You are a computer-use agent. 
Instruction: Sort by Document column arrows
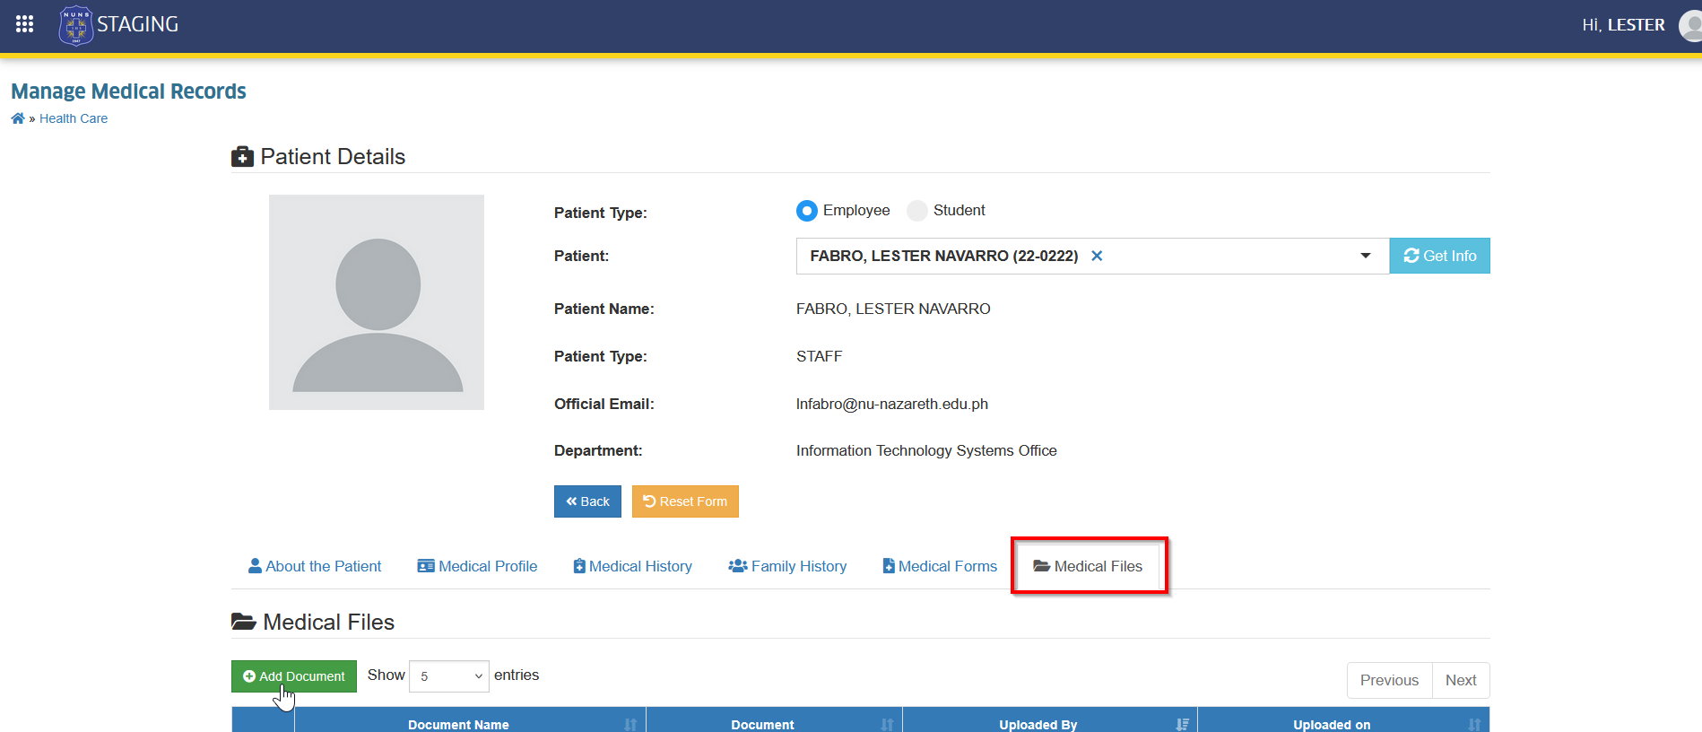tap(887, 725)
